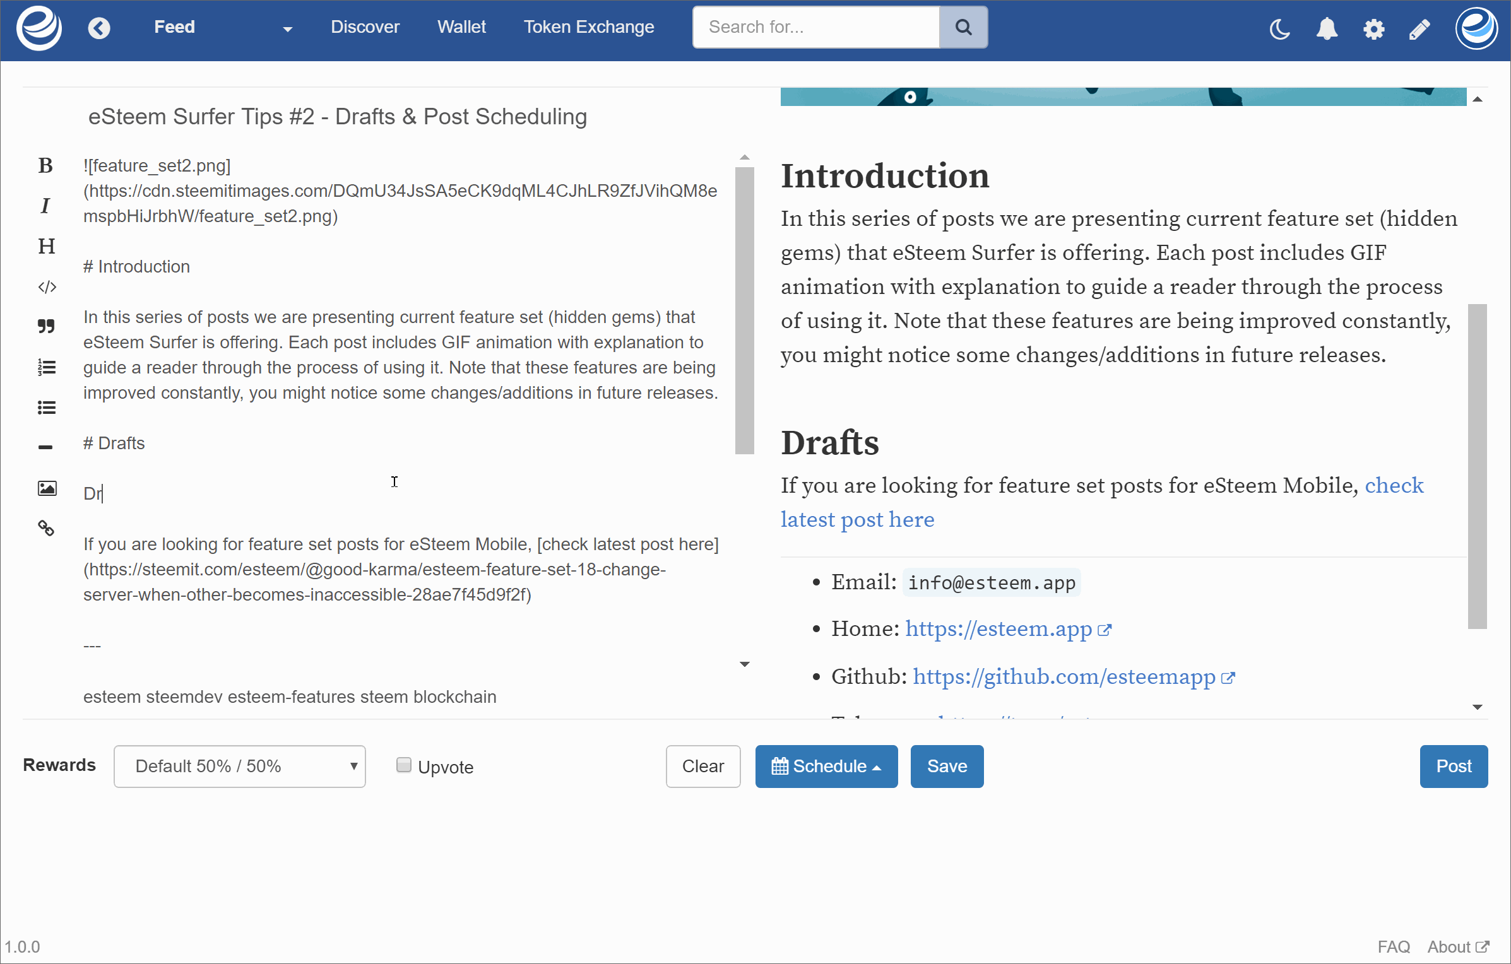Viewport: 1511px width, 964px height.
Task: Save the draft with the Save button
Action: point(947,767)
